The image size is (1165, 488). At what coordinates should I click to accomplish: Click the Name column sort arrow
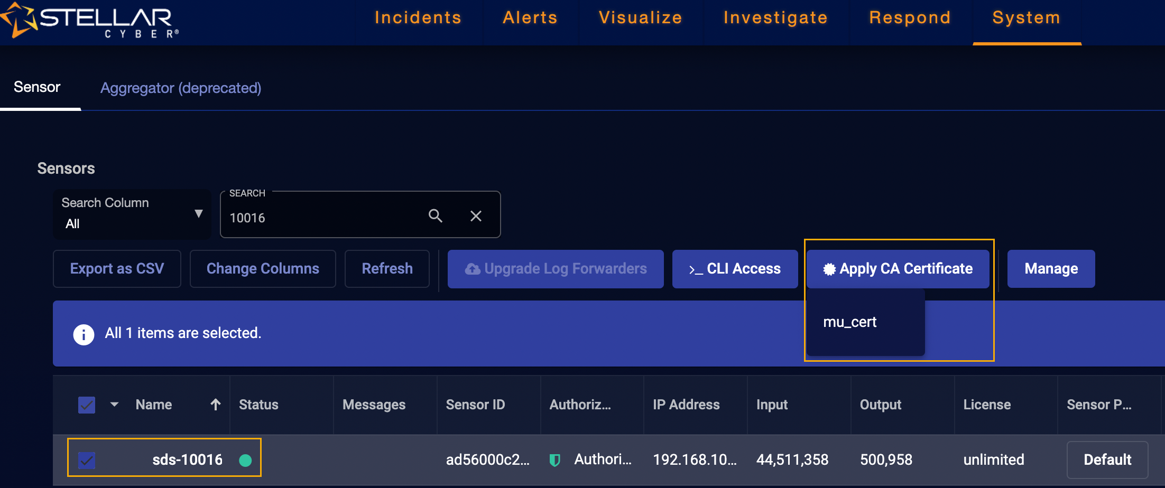coord(215,405)
